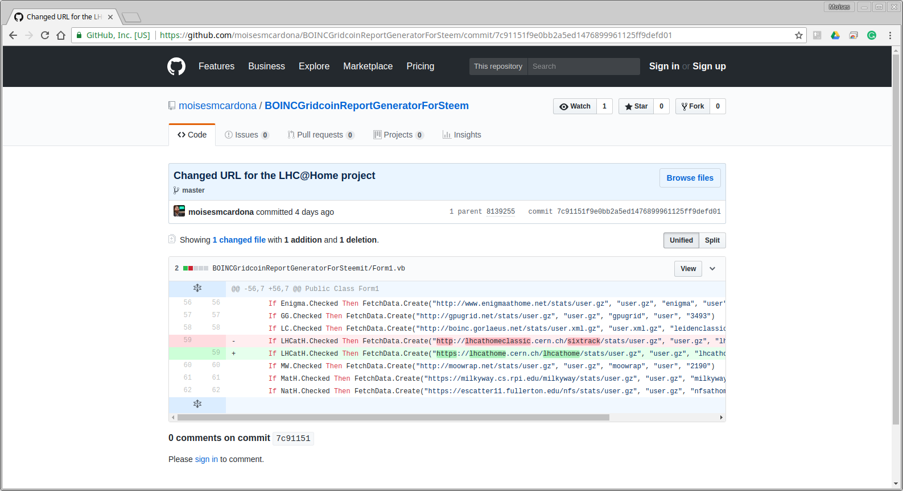Open Pricing in top navigation
The image size is (903, 491).
(420, 66)
